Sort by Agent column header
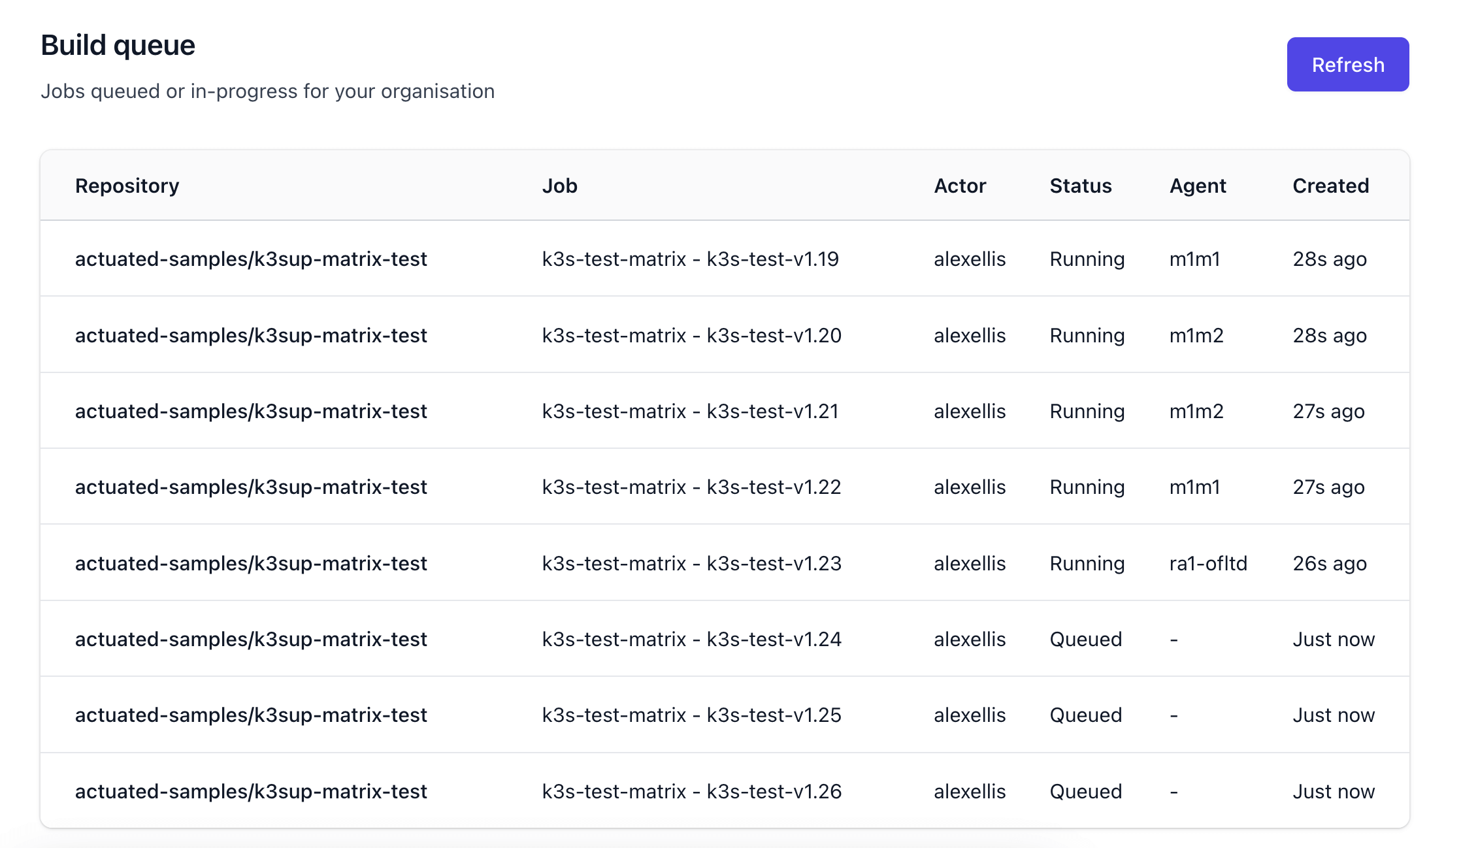Viewport: 1461px width, 848px height. tap(1196, 185)
